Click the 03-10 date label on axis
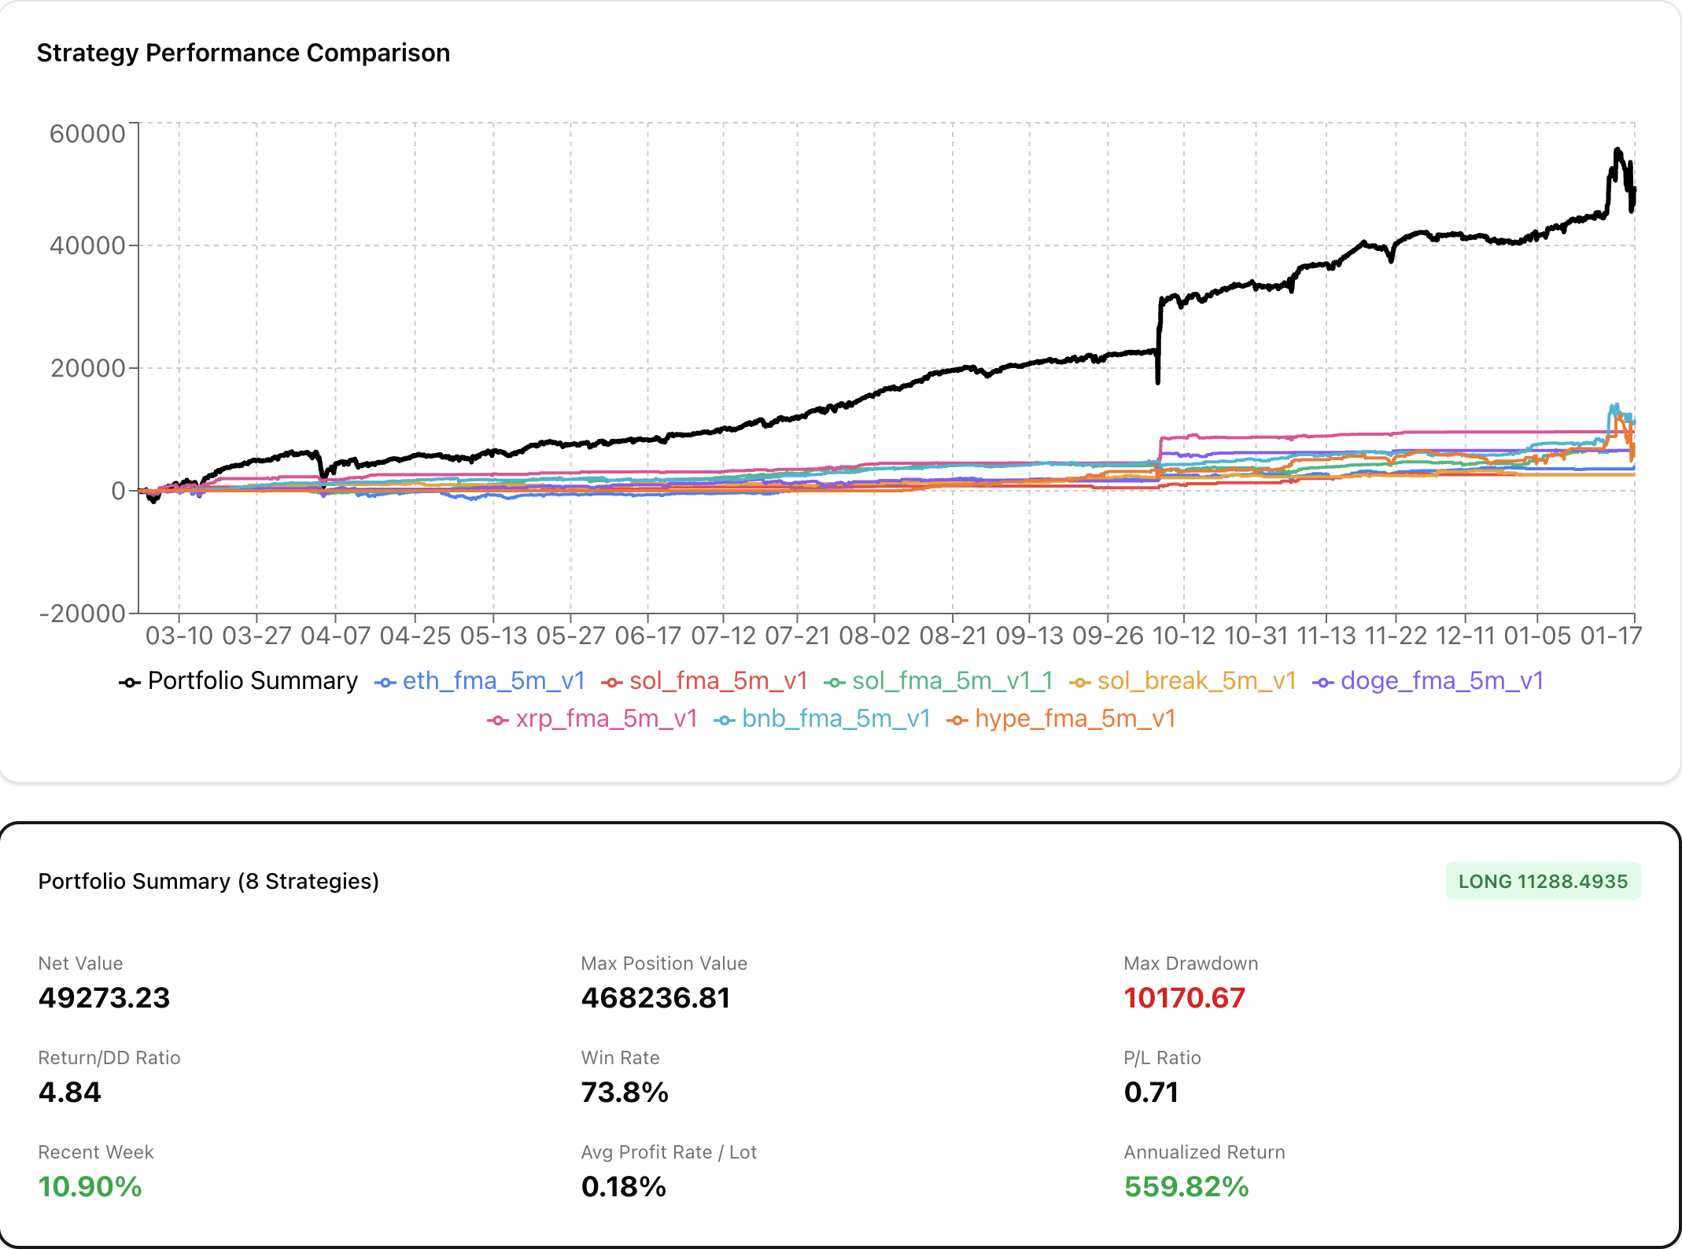This screenshot has width=1682, height=1249. click(179, 636)
